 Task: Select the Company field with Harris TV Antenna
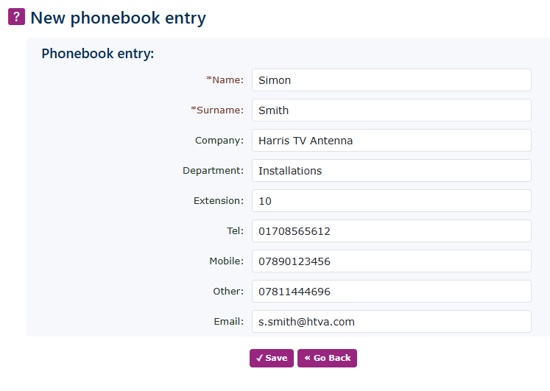point(391,141)
